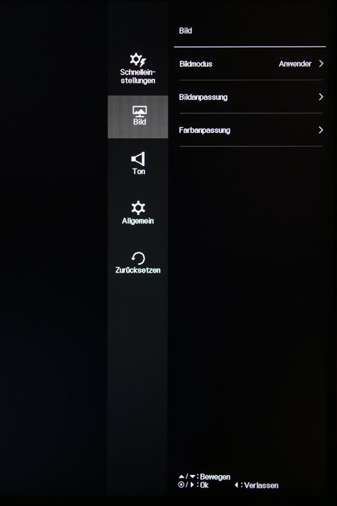The image size is (337, 506).
Task: Click the left arrow icon before Verlassen
Action: (x=237, y=485)
